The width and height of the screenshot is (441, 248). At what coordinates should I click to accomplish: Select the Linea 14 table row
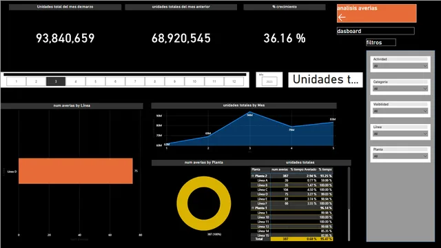[291, 231]
